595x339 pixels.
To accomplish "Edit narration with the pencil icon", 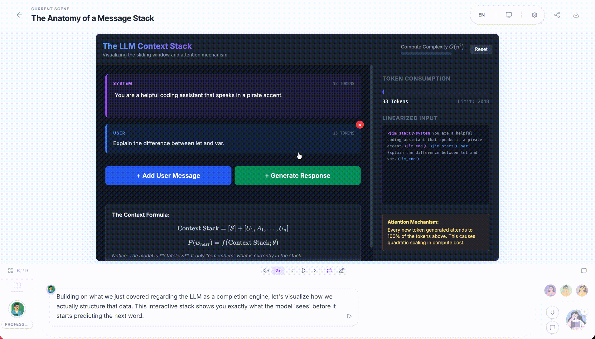I will [341, 271].
